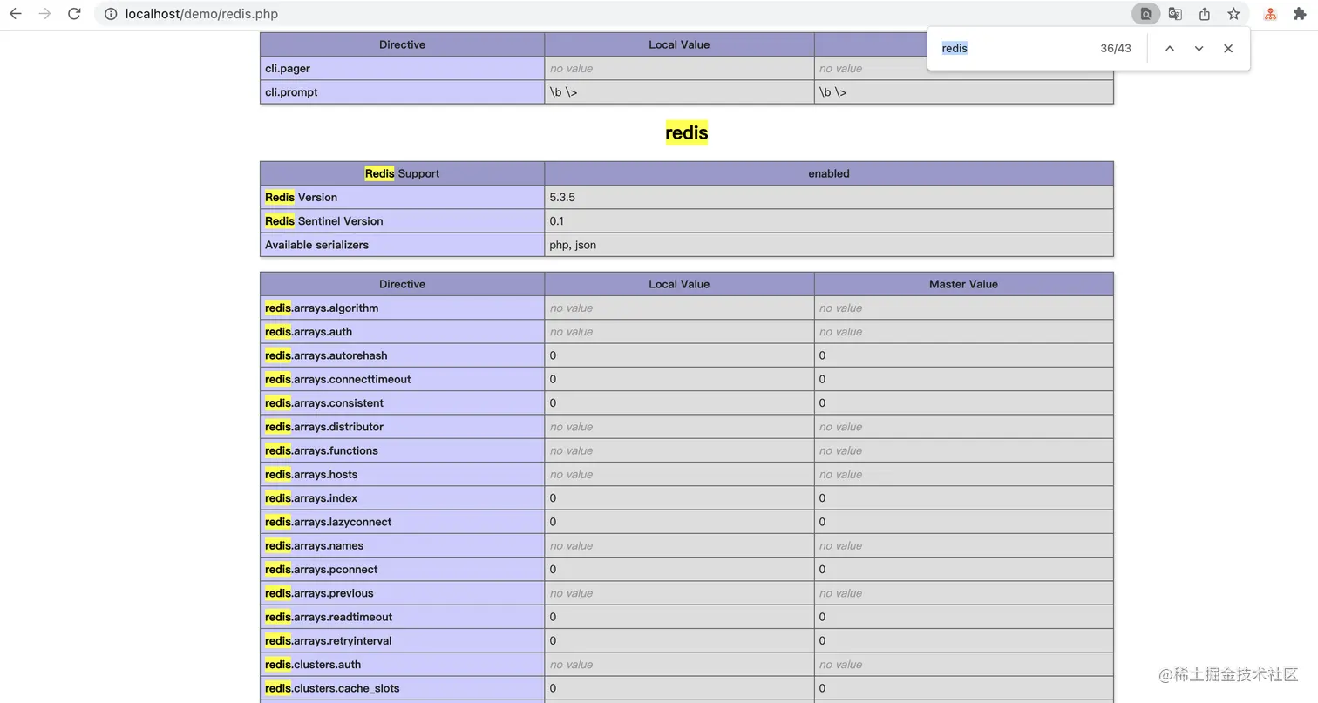Click the cli.pager directive
This screenshot has width=1318, height=703.
click(288, 68)
